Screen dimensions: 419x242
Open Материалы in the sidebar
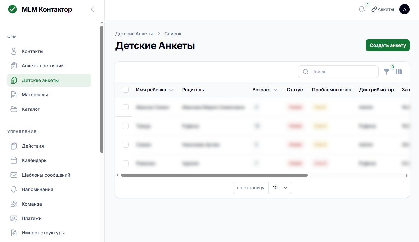[49, 95]
